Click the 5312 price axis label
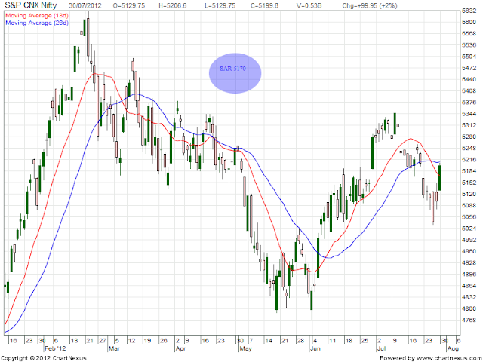The width and height of the screenshot is (483, 362). coord(469,125)
